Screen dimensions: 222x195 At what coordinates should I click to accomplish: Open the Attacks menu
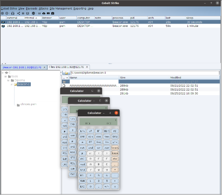coord(43,8)
